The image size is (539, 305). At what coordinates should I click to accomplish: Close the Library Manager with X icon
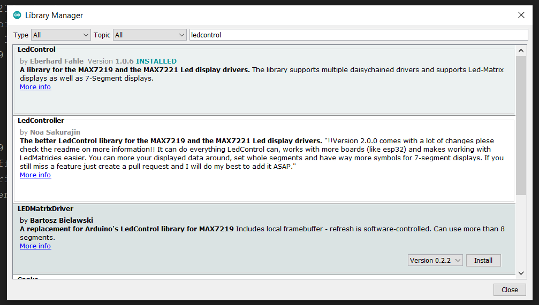[x=521, y=15]
